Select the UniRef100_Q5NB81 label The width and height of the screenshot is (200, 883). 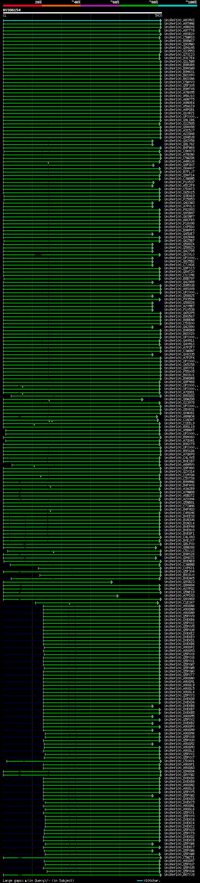point(179,503)
